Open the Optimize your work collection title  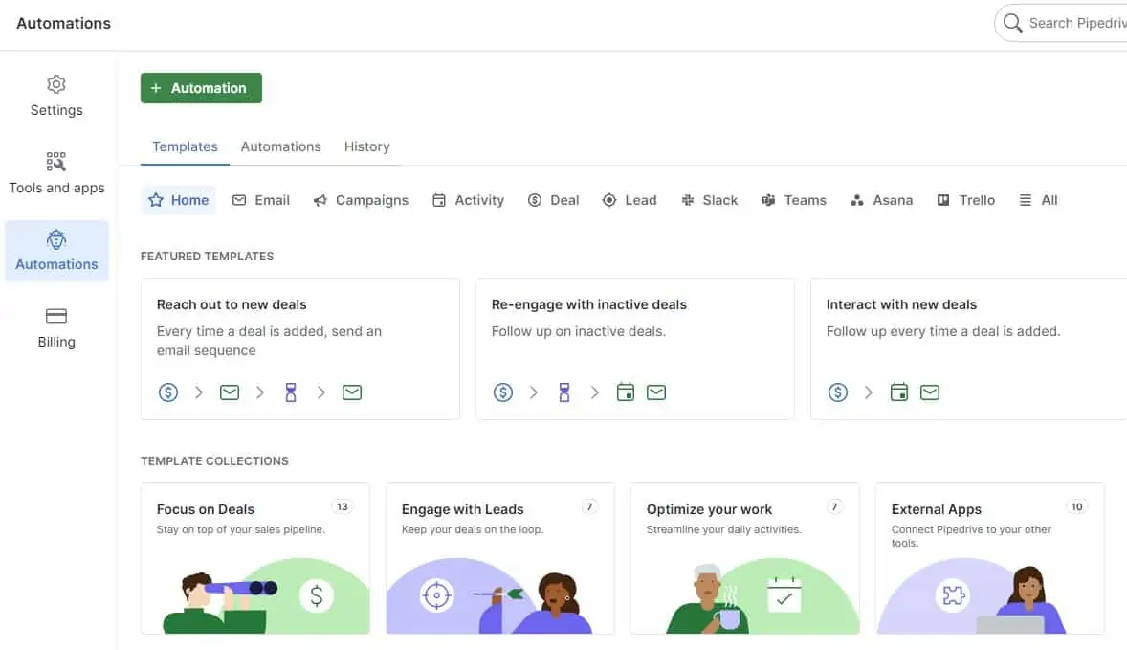(x=710, y=509)
